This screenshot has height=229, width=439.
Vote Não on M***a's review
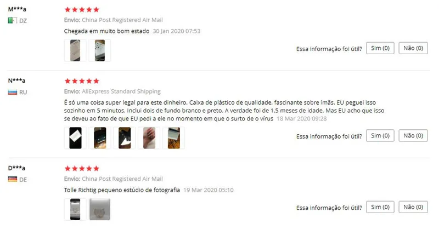413,48
